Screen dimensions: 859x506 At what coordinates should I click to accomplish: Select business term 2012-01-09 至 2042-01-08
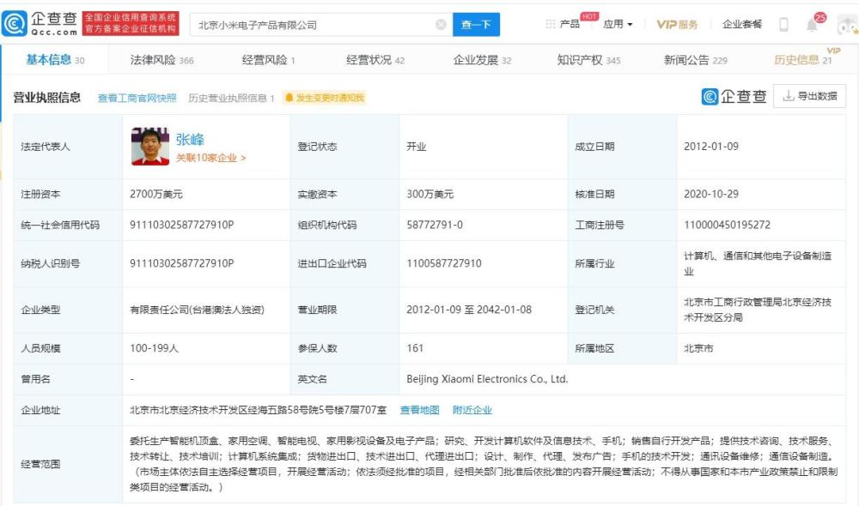[469, 310]
